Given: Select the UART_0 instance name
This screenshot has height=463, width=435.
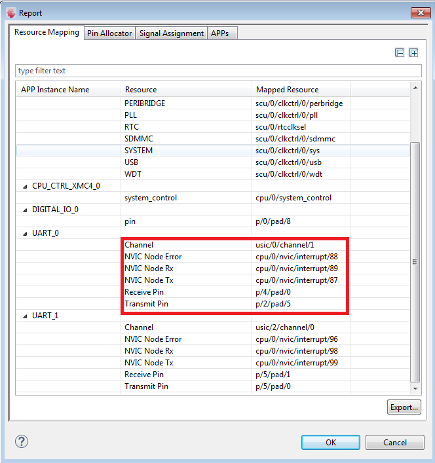Looking at the screenshot, I should tap(45, 233).
